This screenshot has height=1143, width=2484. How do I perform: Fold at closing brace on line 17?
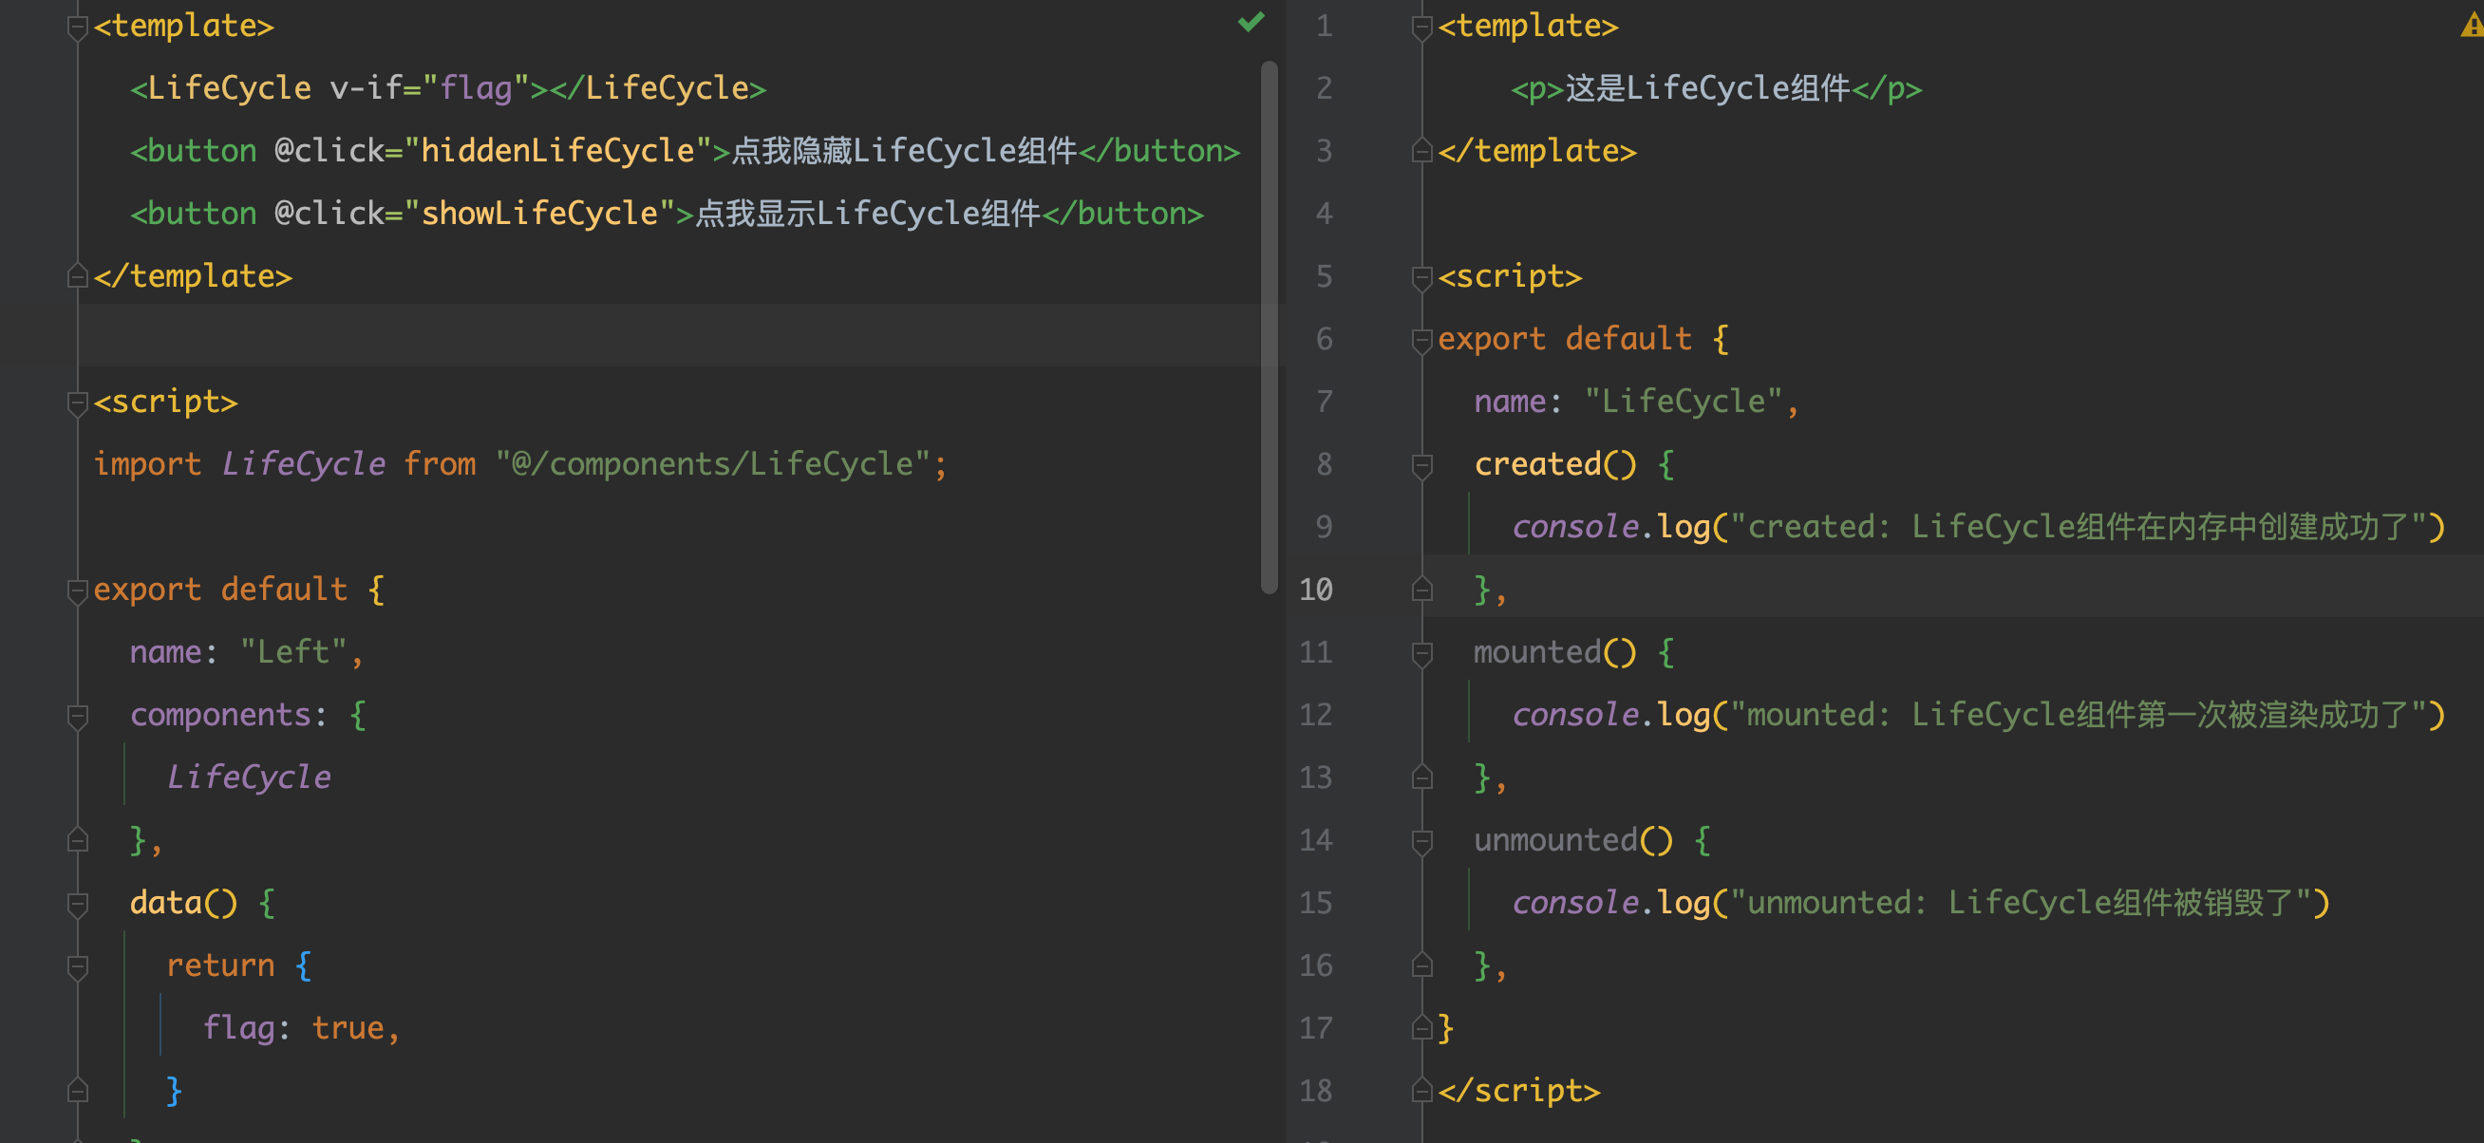click(x=1421, y=1028)
